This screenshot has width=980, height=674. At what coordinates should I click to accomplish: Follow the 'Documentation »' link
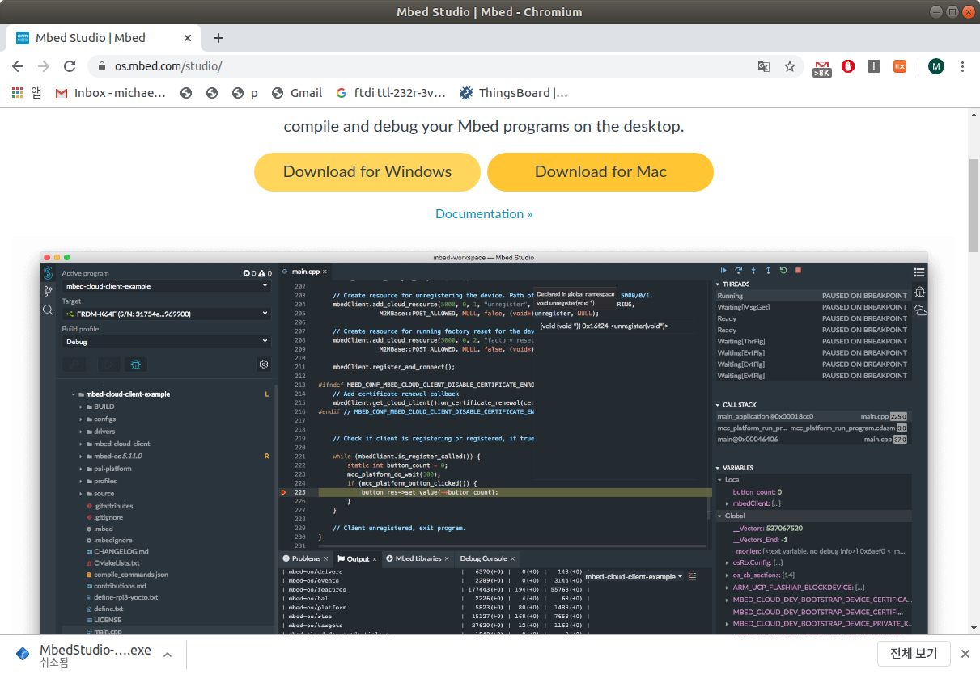point(484,214)
